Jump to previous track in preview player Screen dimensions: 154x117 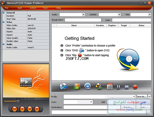click(x=14, y=109)
